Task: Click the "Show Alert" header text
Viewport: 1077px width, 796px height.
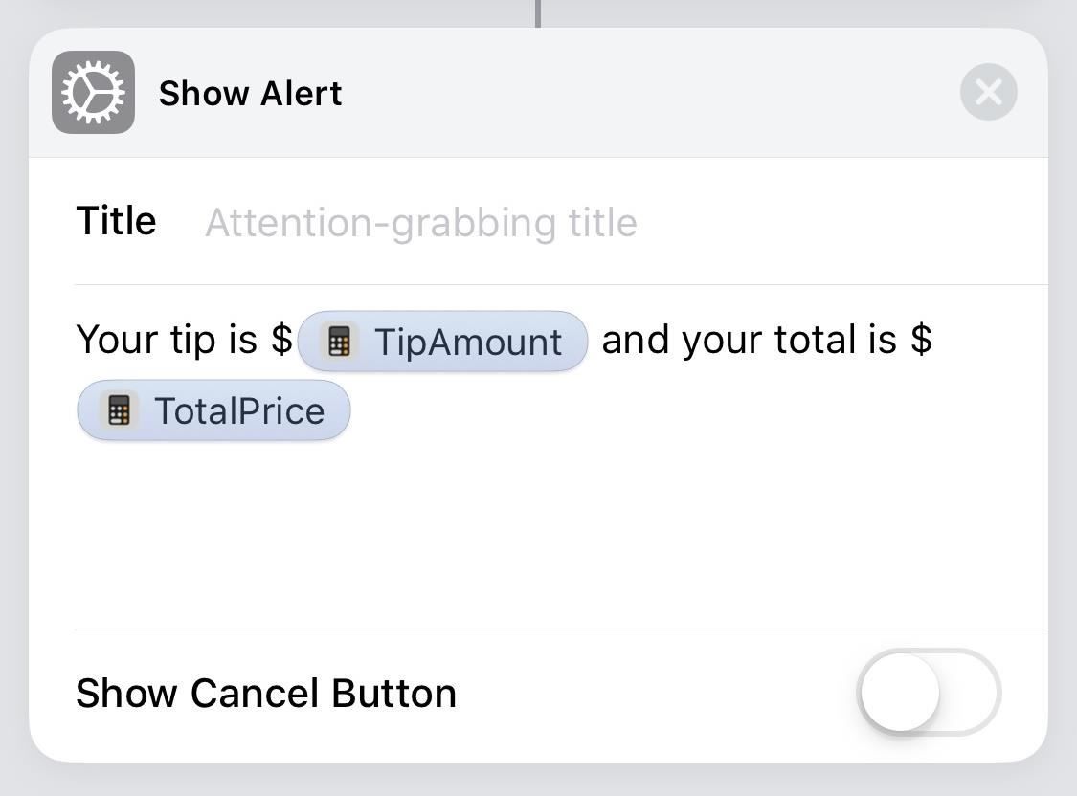Action: click(250, 94)
